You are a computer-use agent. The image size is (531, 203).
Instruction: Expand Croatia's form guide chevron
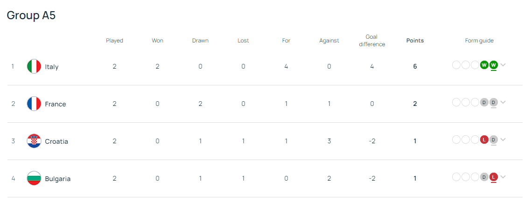point(503,140)
